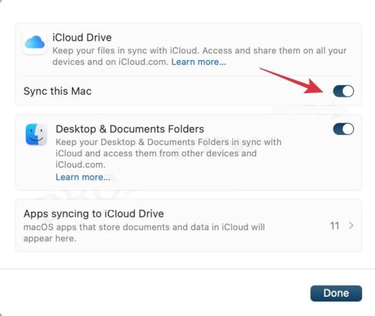
Task: Click the Done button
Action: (336, 293)
